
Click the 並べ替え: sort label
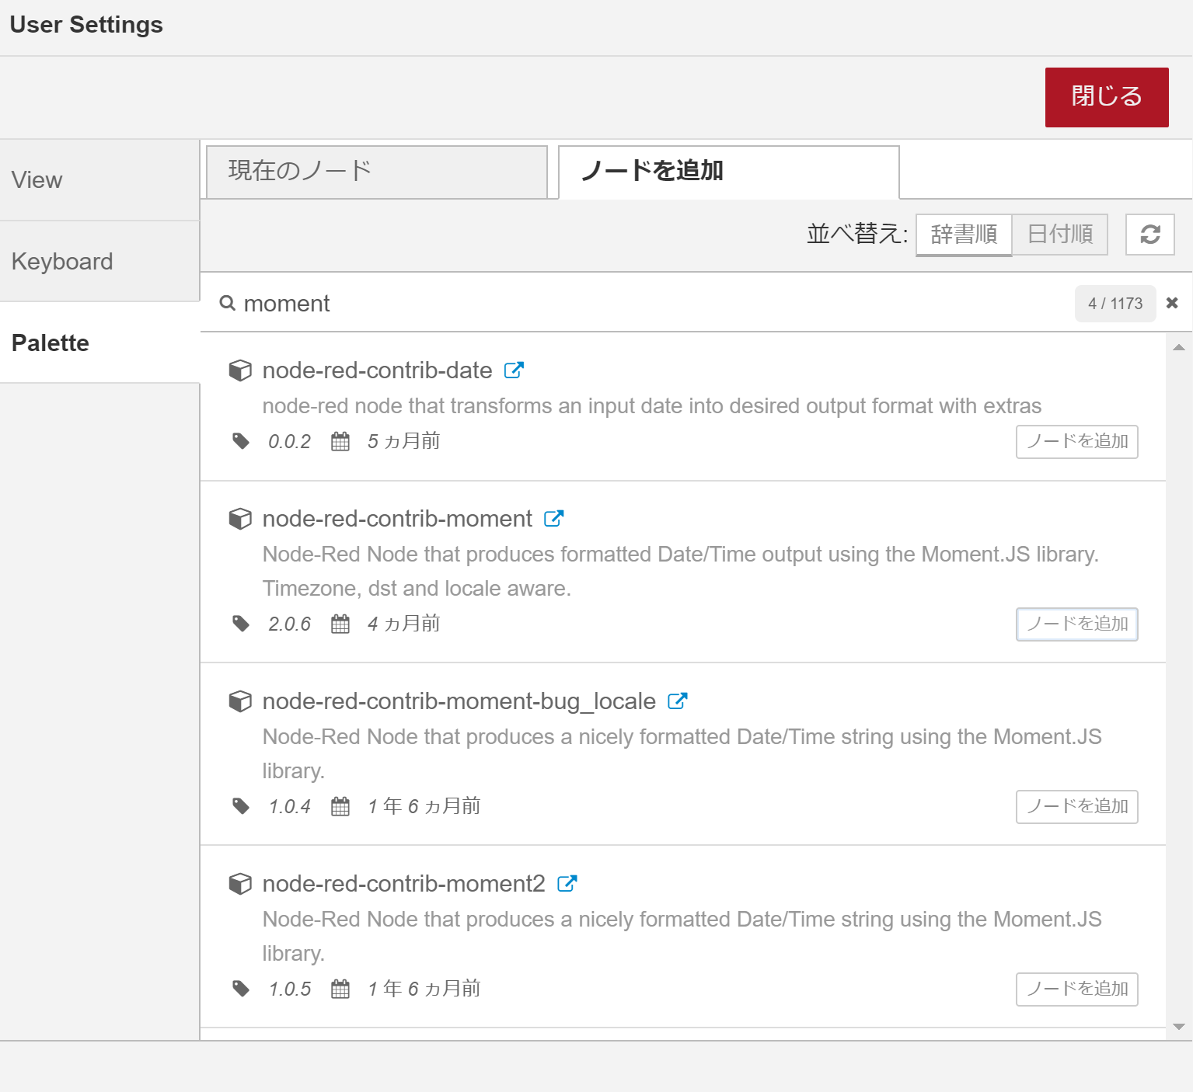coord(857,234)
